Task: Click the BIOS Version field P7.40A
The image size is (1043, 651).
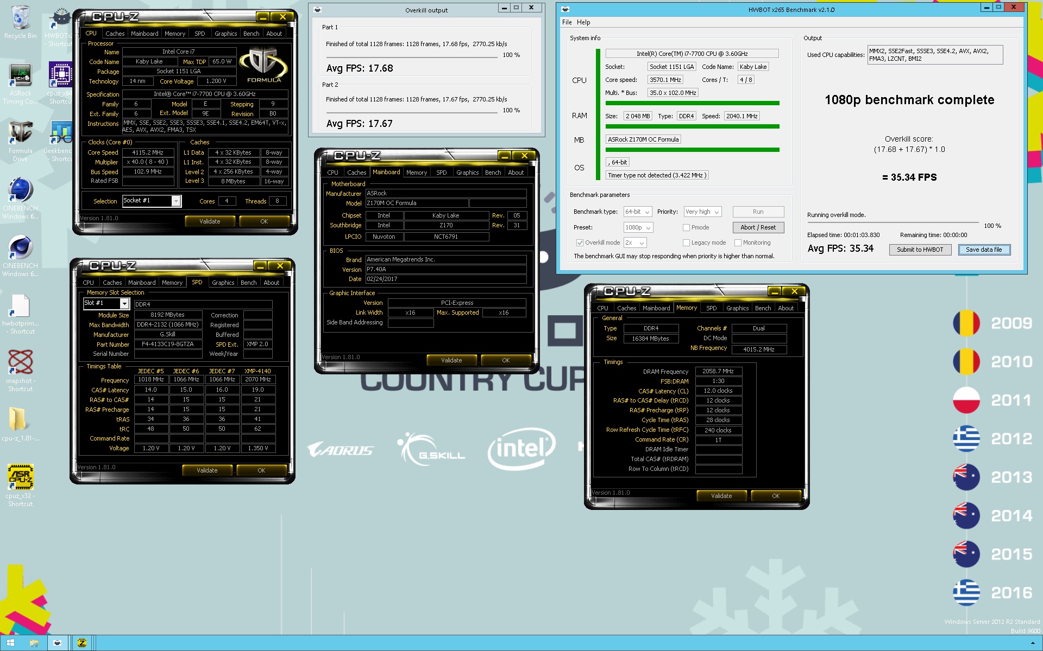Action: point(445,269)
